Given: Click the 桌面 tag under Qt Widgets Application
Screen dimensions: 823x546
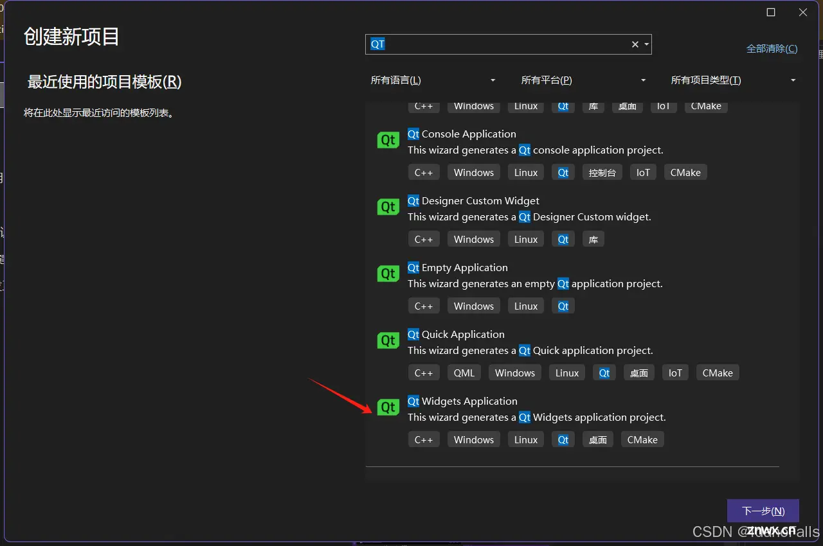Looking at the screenshot, I should (x=598, y=440).
